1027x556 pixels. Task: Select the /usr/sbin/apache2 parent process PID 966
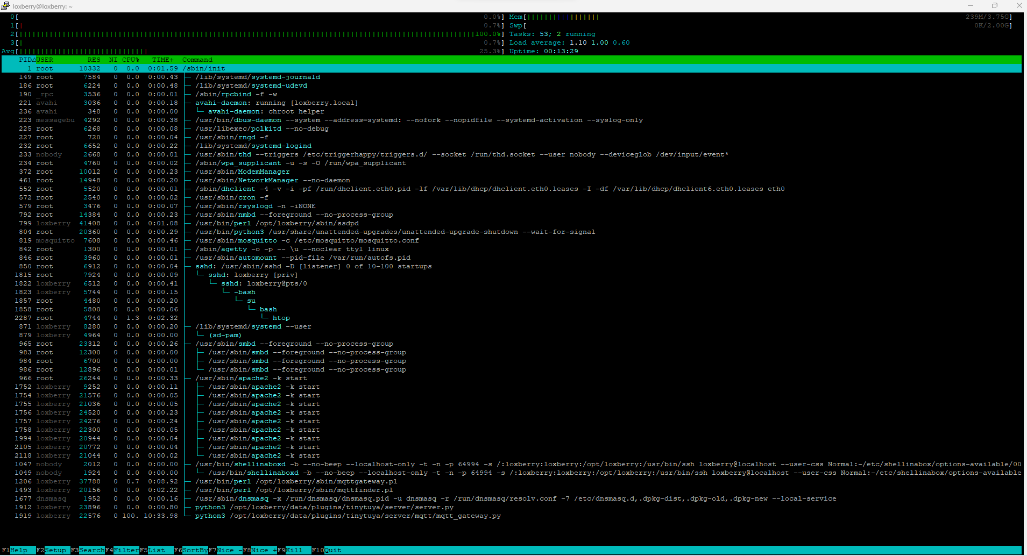point(250,378)
